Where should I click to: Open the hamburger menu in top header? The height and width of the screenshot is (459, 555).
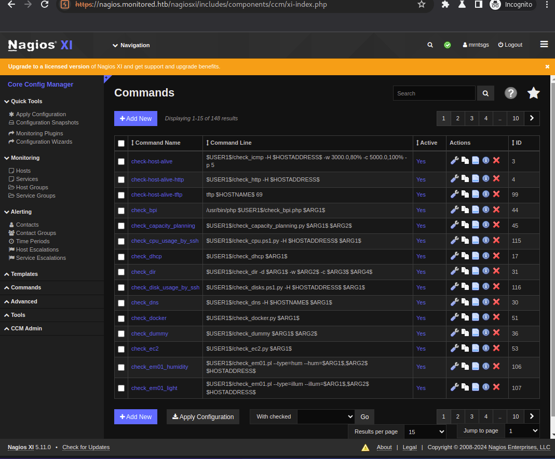[x=544, y=45]
